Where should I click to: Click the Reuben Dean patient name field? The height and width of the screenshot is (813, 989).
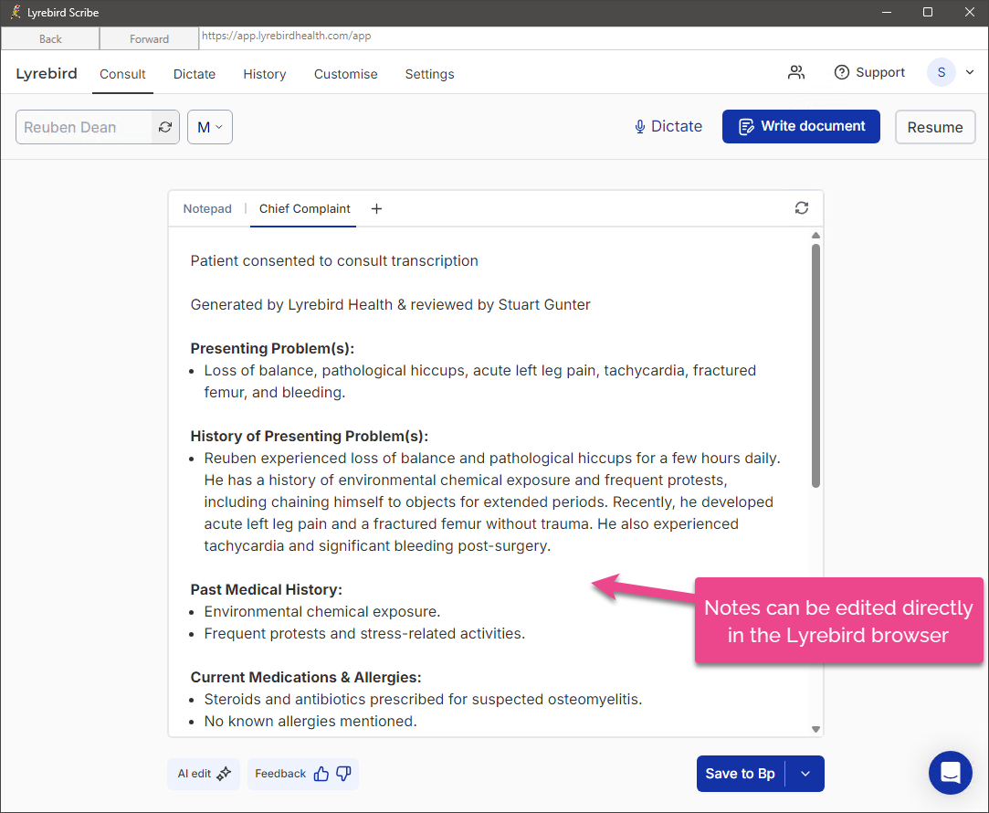(x=84, y=127)
